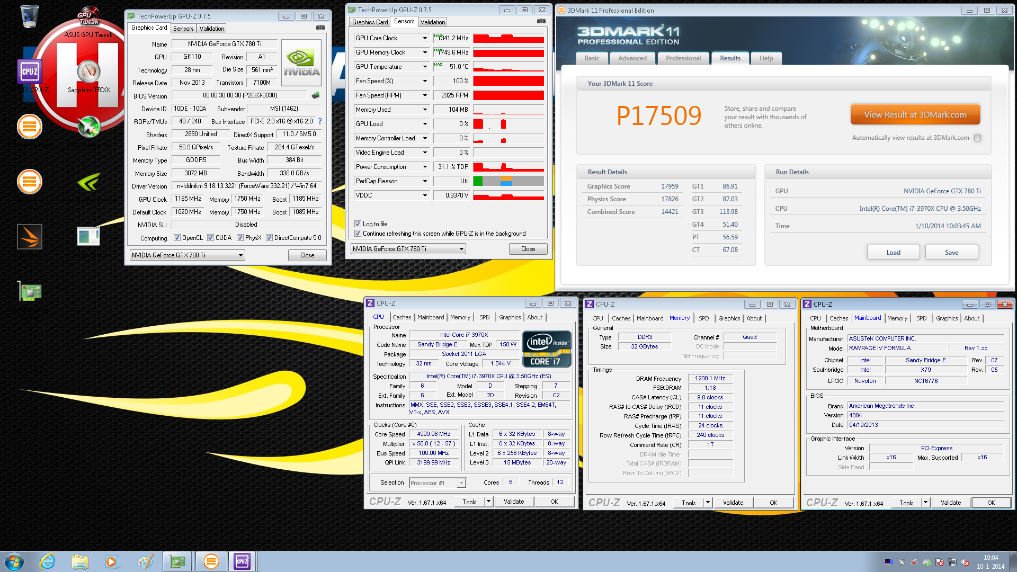The image size is (1017, 572).
Task: Open the graphics card desktop icon for GPU-Z
Action: point(30,291)
